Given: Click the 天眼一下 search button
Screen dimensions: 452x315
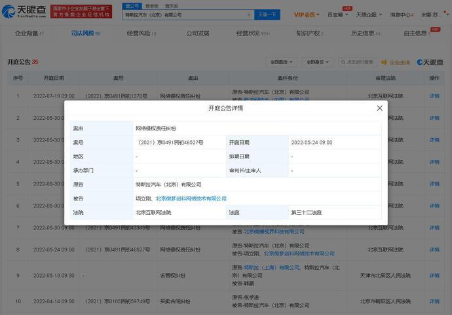Looking at the screenshot, I should coord(267,14).
